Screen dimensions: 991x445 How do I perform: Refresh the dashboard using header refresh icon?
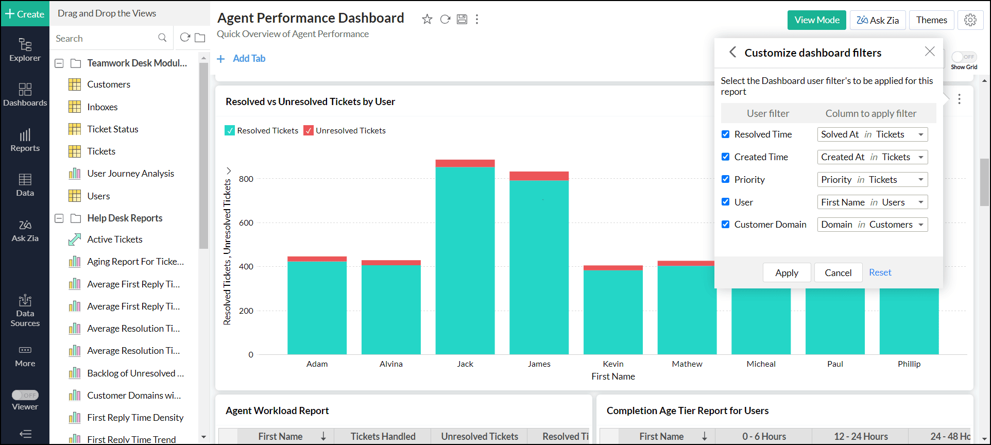pos(445,20)
